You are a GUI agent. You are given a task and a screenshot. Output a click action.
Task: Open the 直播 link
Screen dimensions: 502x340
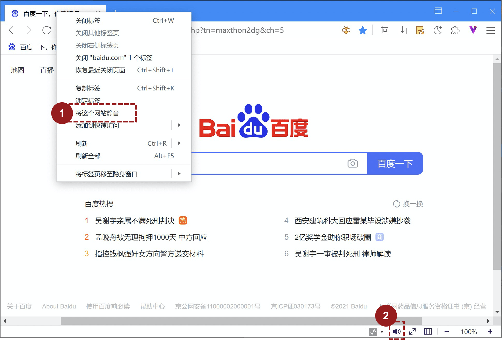(47, 70)
